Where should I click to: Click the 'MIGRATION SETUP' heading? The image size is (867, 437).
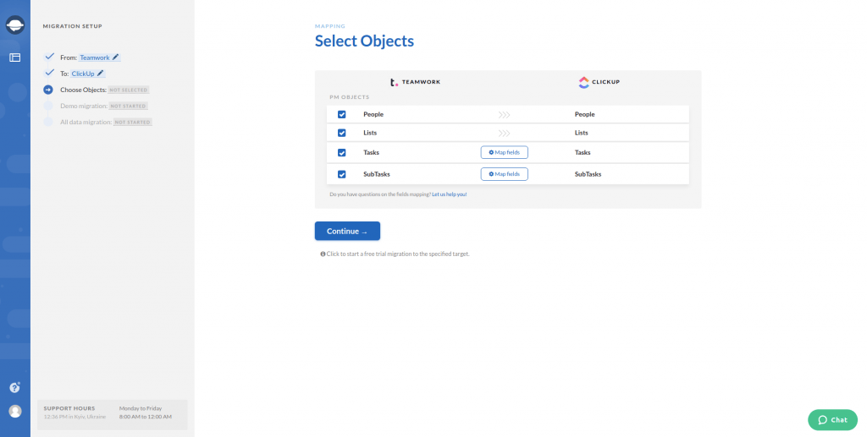[x=73, y=26]
